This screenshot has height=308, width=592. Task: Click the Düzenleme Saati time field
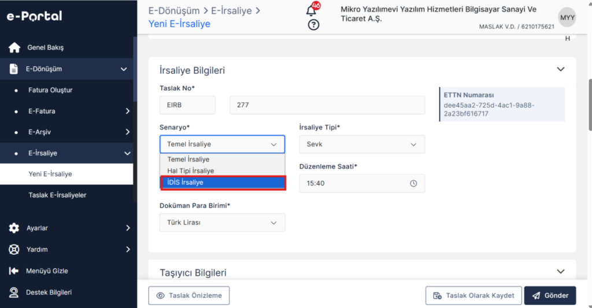[362, 183]
